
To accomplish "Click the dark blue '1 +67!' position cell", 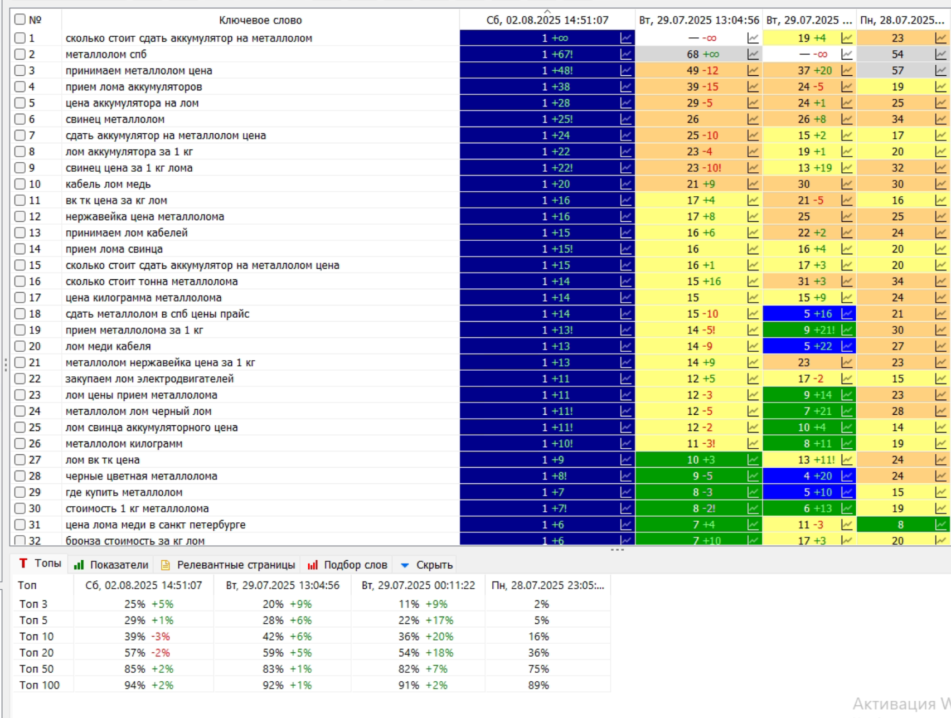I will pyautogui.click(x=547, y=55).
